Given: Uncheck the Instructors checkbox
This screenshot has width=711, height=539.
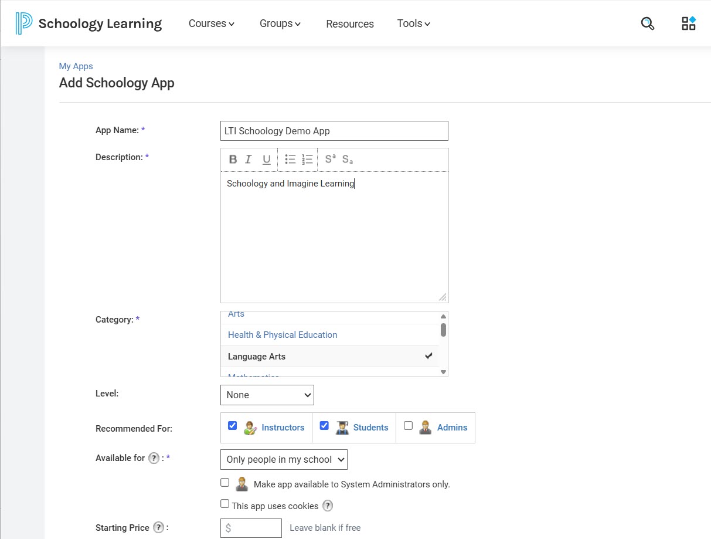Looking at the screenshot, I should pyautogui.click(x=233, y=426).
